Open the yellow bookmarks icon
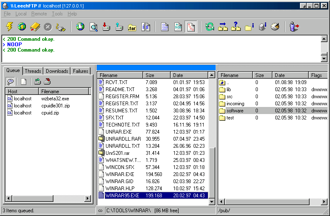The height and width of the screenshot is (216, 330). (x=35, y=27)
